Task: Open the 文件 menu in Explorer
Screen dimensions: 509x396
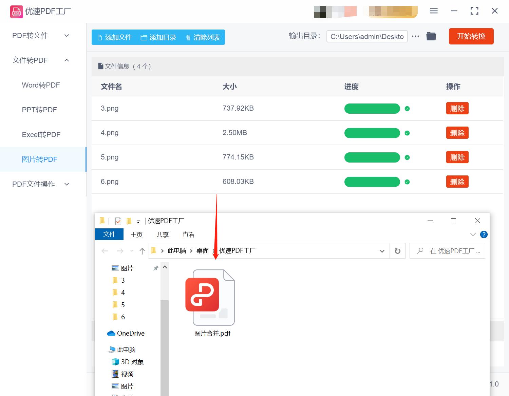Action: click(x=109, y=234)
